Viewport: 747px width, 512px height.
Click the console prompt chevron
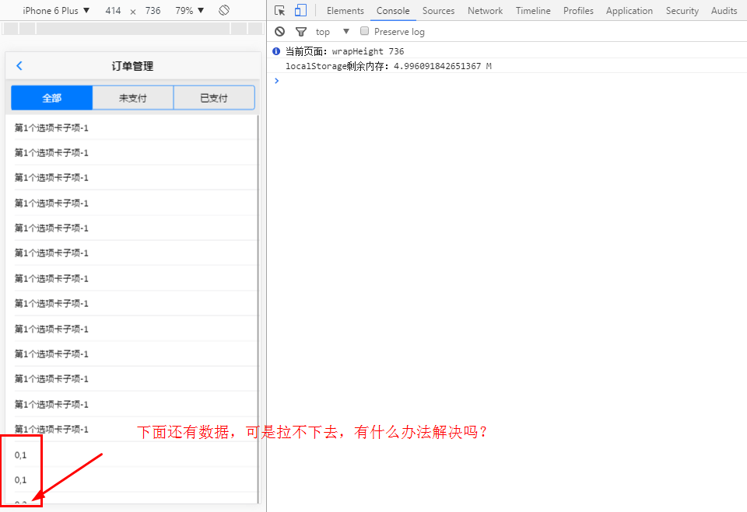pyautogui.click(x=276, y=81)
